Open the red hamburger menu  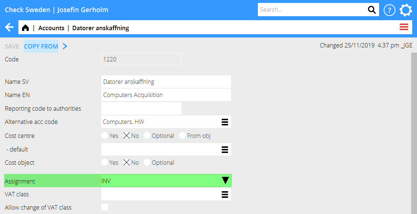(404, 27)
